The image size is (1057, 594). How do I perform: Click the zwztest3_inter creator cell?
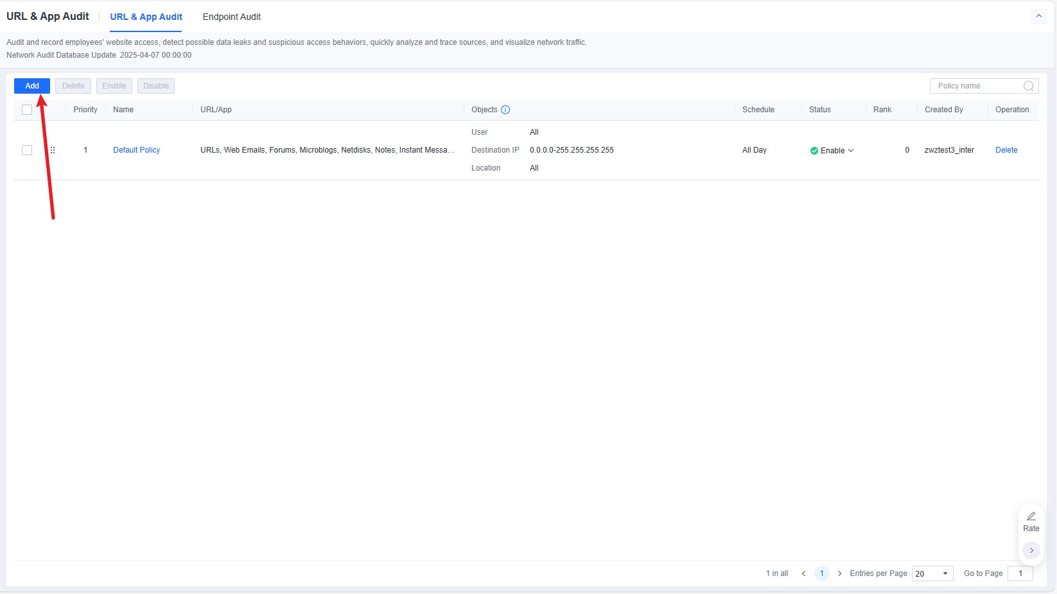point(949,150)
